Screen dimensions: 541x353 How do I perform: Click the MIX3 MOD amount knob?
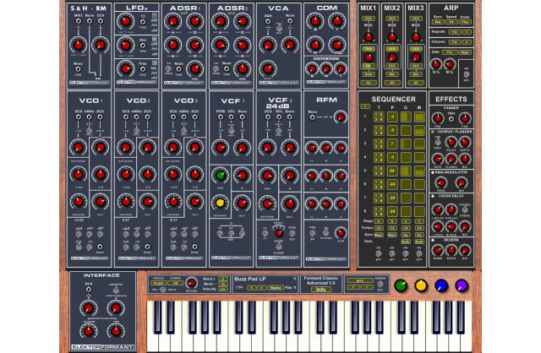click(416, 37)
